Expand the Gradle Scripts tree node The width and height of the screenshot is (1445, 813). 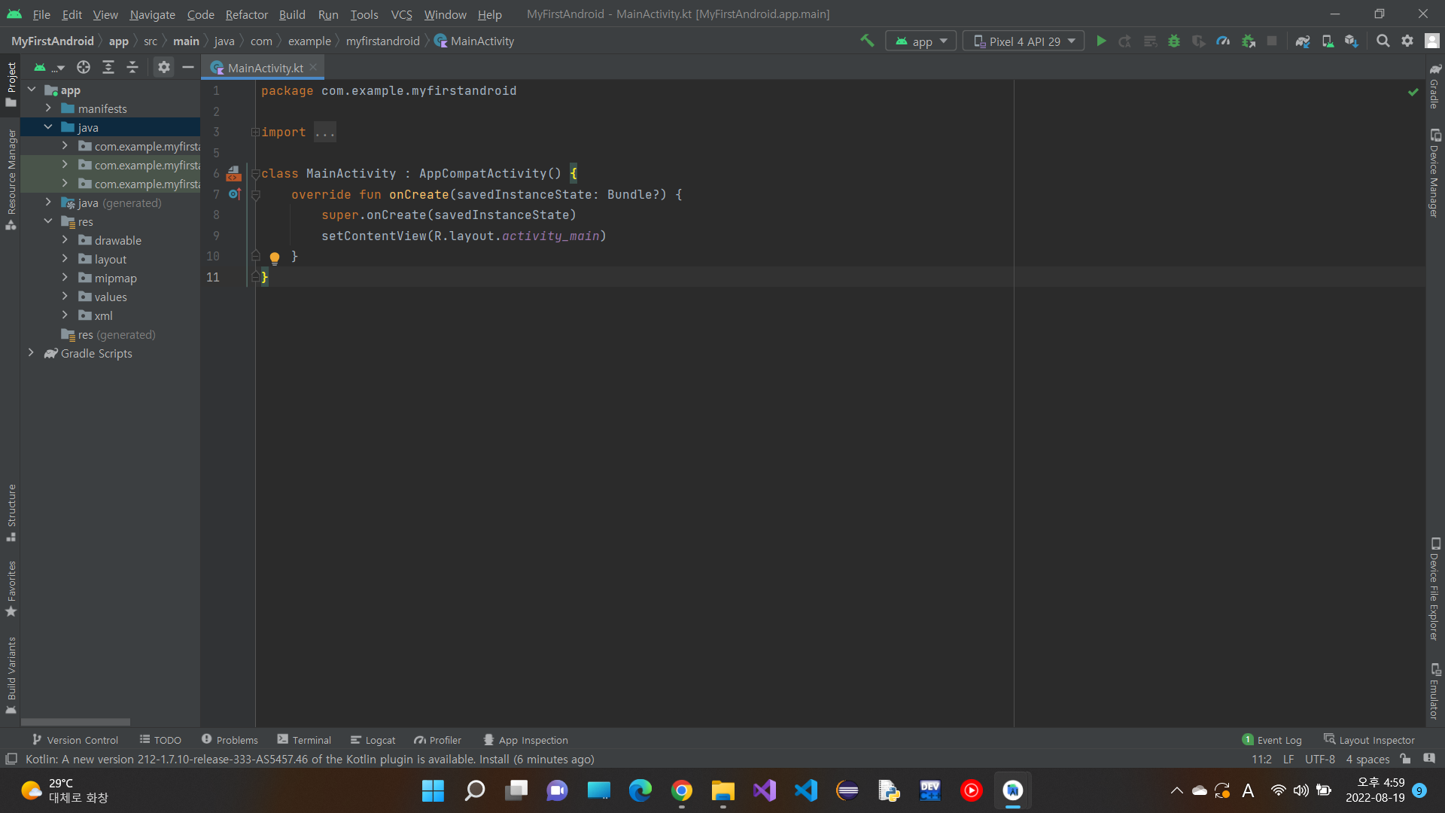pos(31,353)
